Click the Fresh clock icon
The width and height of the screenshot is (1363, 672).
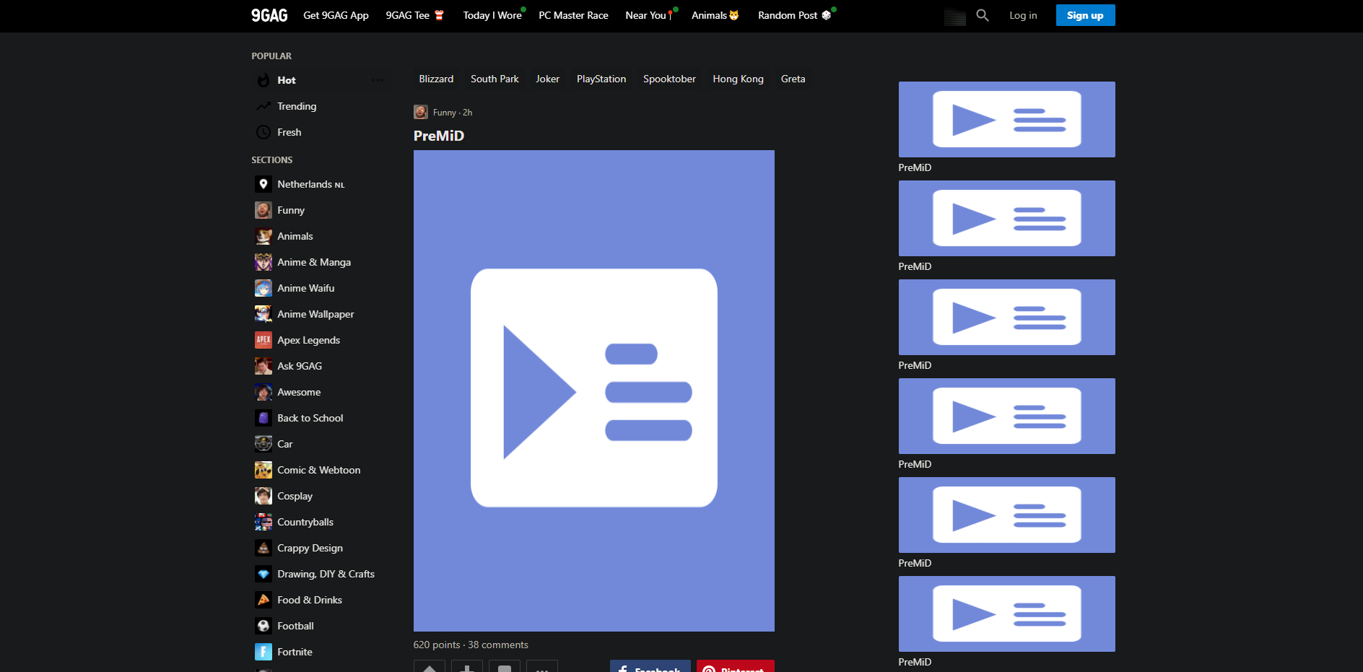point(264,132)
